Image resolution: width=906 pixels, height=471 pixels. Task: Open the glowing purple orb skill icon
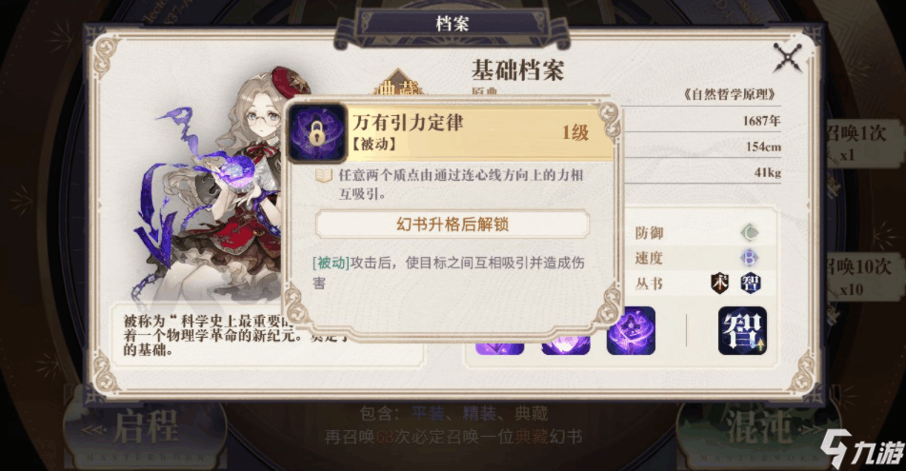click(x=631, y=331)
